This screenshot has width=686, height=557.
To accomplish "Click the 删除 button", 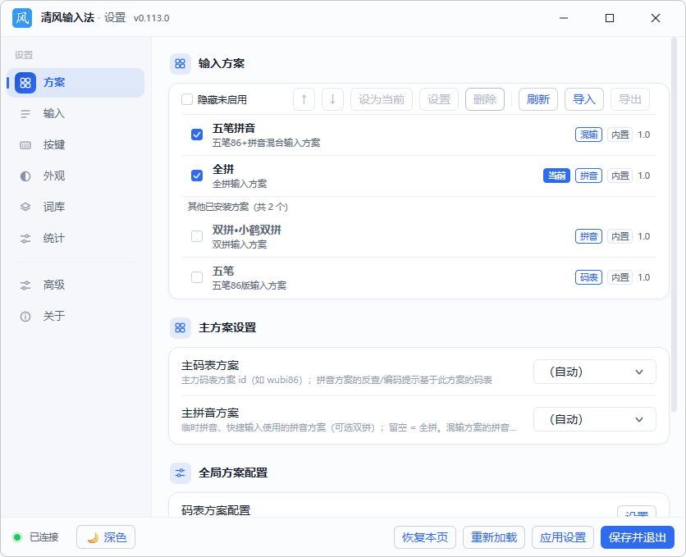I will [485, 99].
